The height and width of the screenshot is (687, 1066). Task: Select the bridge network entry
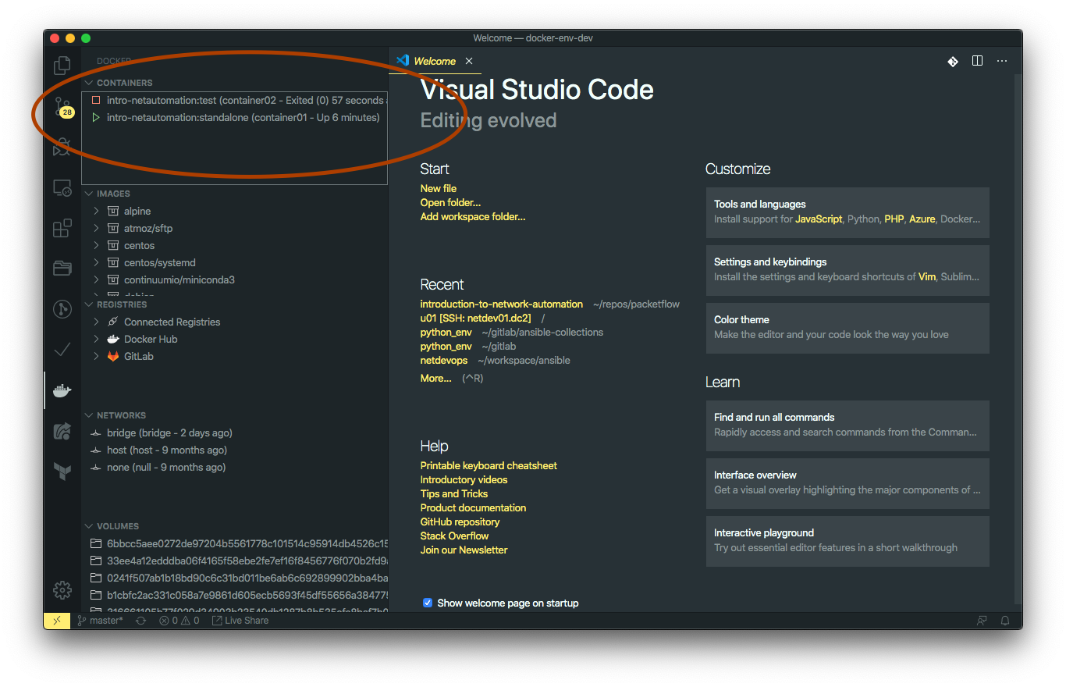click(x=234, y=432)
